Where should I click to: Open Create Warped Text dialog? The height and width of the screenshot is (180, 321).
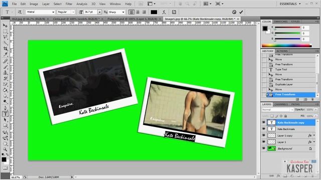click(x=164, y=12)
